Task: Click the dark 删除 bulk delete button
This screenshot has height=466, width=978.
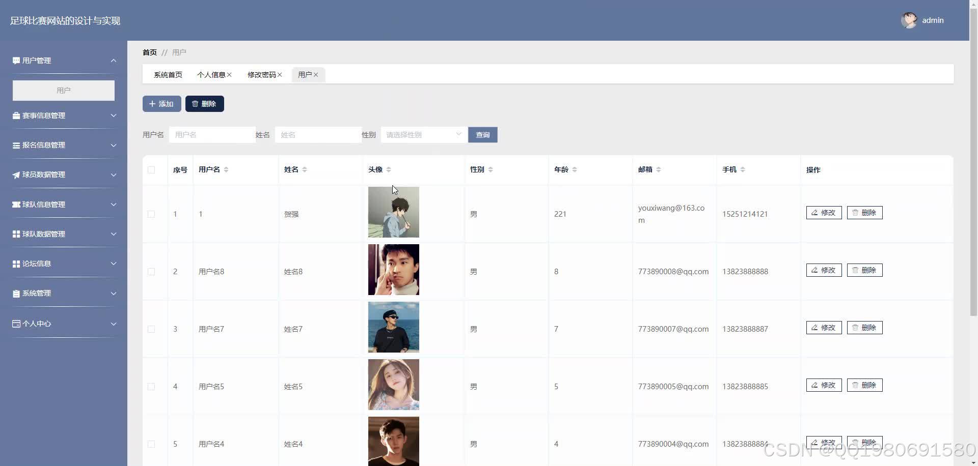Action: click(x=205, y=104)
